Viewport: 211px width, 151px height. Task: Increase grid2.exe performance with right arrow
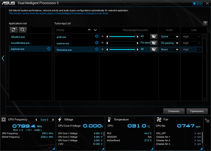[x=138, y=37]
